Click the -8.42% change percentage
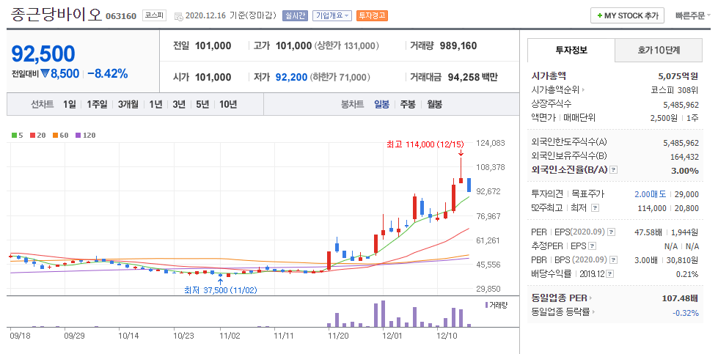Viewport: 718px width, 354px height. coord(108,73)
